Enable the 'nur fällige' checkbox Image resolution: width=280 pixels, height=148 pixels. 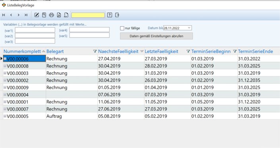click(x=122, y=28)
